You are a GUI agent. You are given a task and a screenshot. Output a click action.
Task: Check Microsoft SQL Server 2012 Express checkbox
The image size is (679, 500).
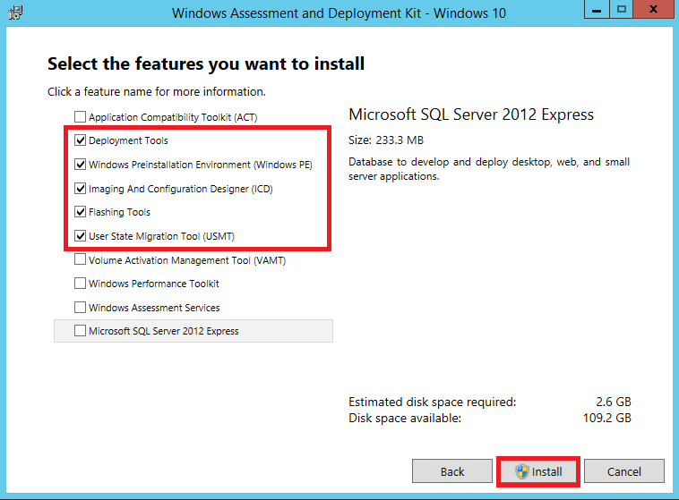(x=80, y=331)
